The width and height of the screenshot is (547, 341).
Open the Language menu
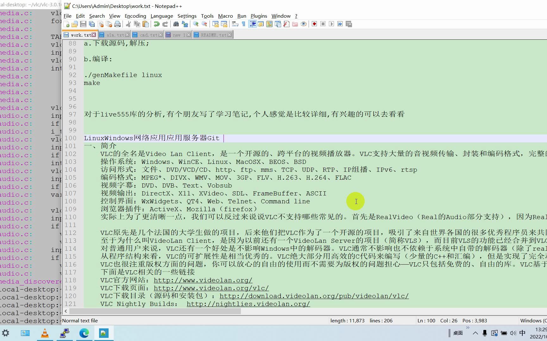pos(162,16)
